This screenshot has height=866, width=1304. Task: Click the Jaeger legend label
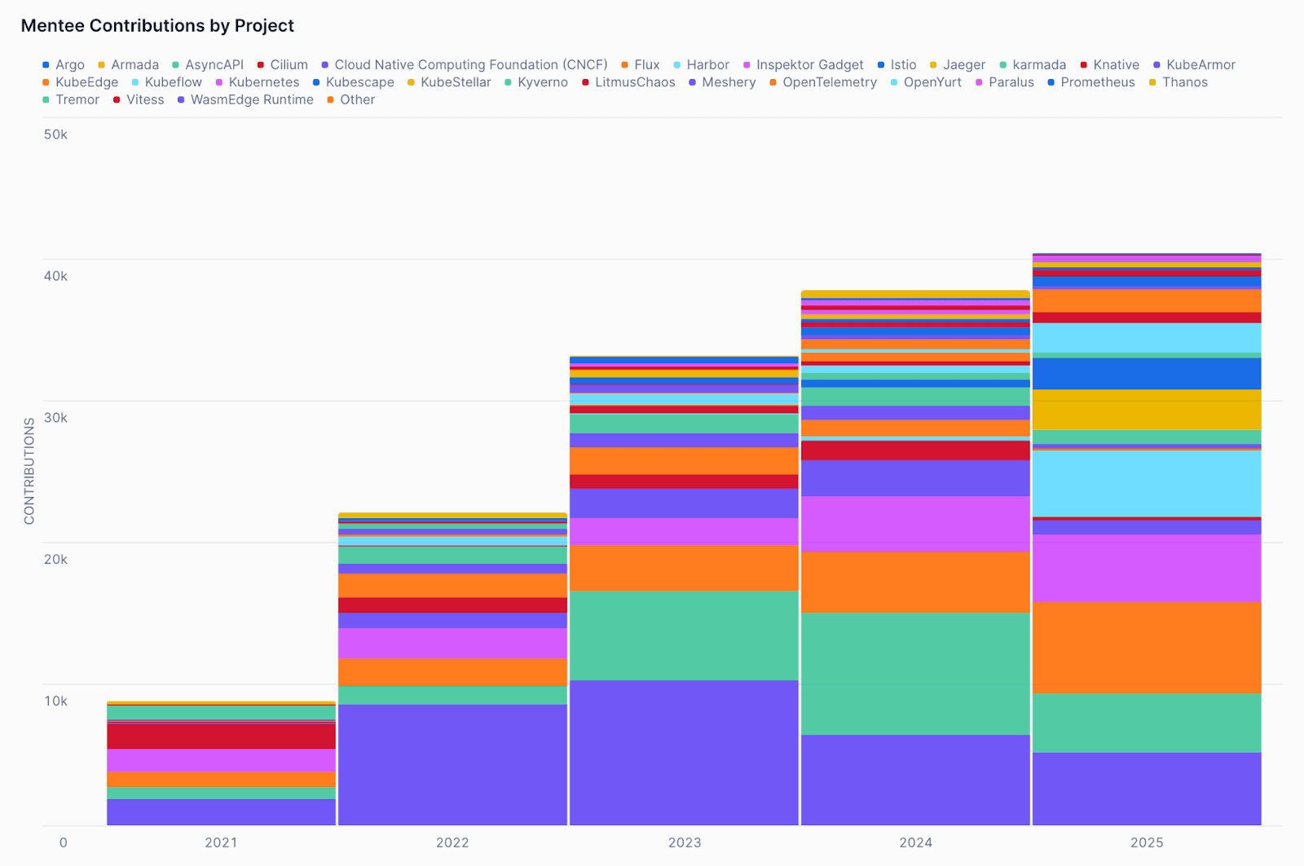tap(963, 64)
